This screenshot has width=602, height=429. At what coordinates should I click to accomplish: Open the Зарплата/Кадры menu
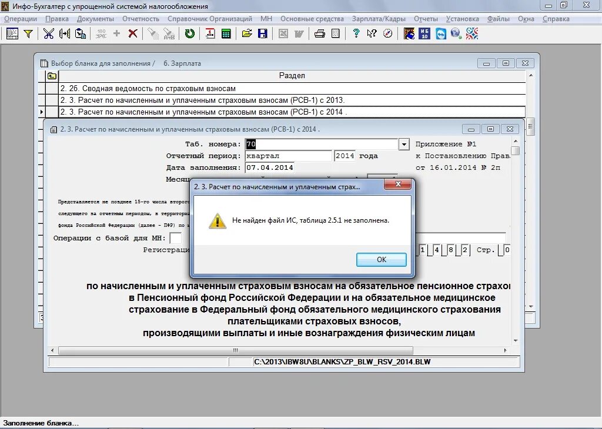click(379, 19)
